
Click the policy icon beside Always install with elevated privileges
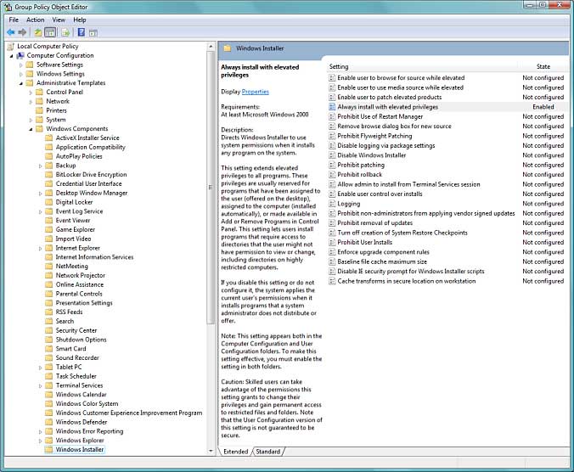(x=332, y=107)
